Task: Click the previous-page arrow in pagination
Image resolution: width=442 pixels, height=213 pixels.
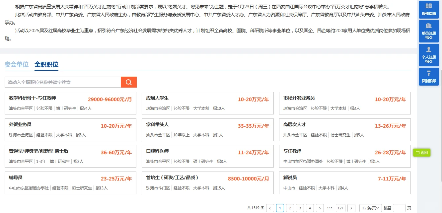Action: (x=270, y=208)
